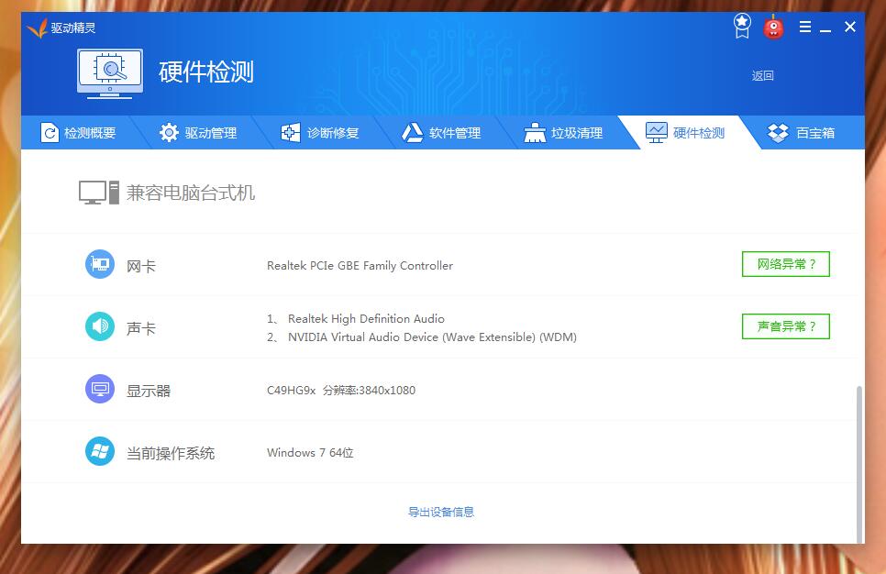The width and height of the screenshot is (886, 574).
Task: Click the 显示器 monitor icon
Action: 100,389
